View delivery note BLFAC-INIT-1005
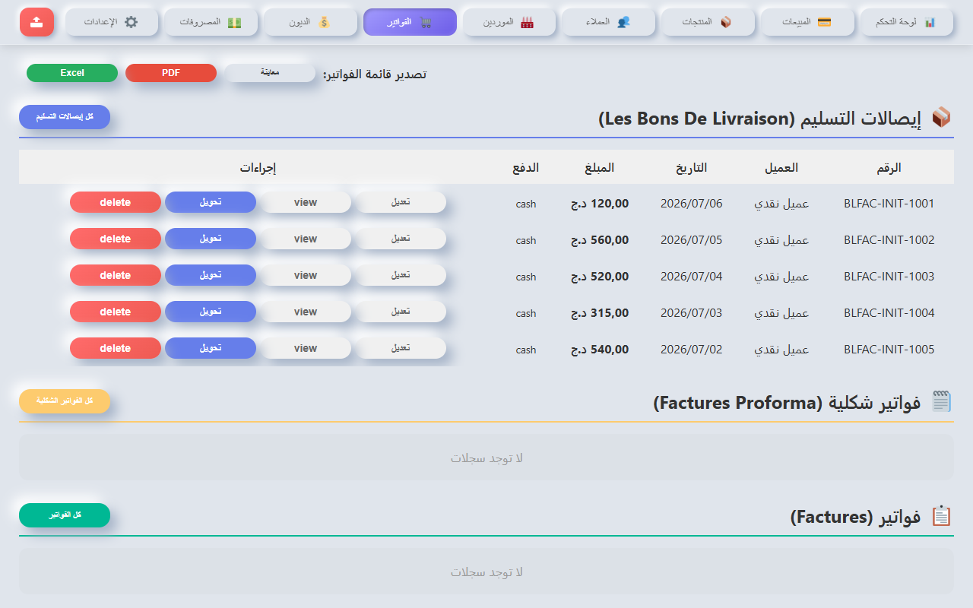The width and height of the screenshot is (973, 608). pyautogui.click(x=306, y=348)
